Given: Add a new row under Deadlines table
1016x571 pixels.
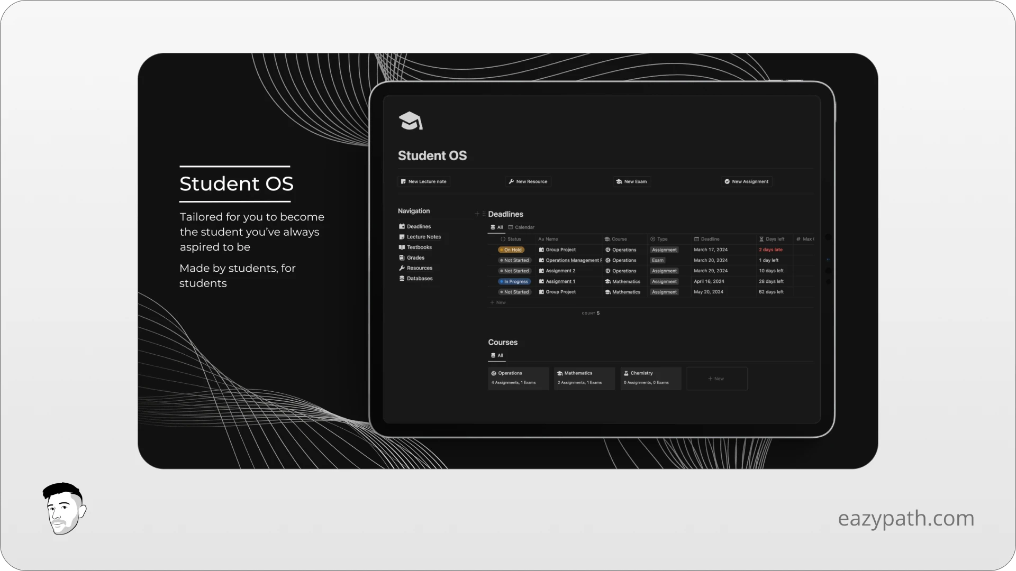Looking at the screenshot, I should [x=498, y=302].
